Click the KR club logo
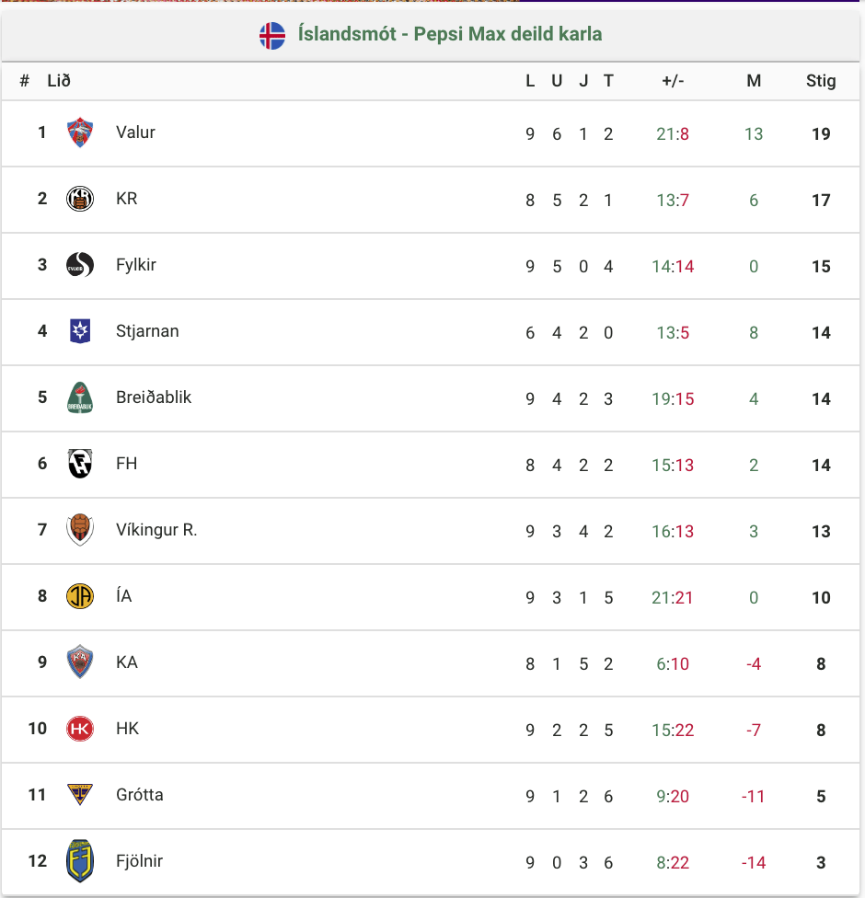This screenshot has height=898, width=865. tap(80, 199)
